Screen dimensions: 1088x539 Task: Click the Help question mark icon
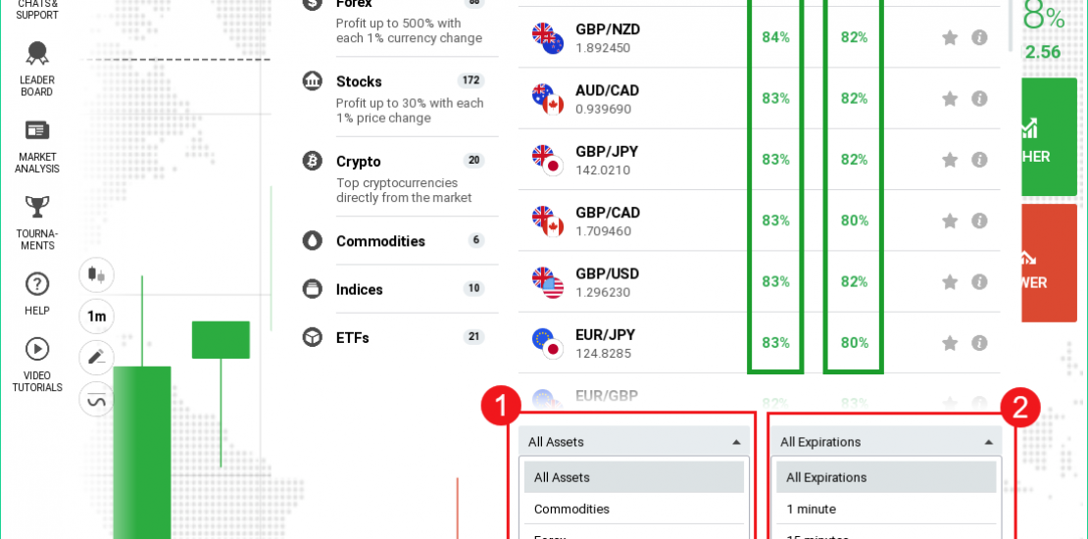point(37,284)
